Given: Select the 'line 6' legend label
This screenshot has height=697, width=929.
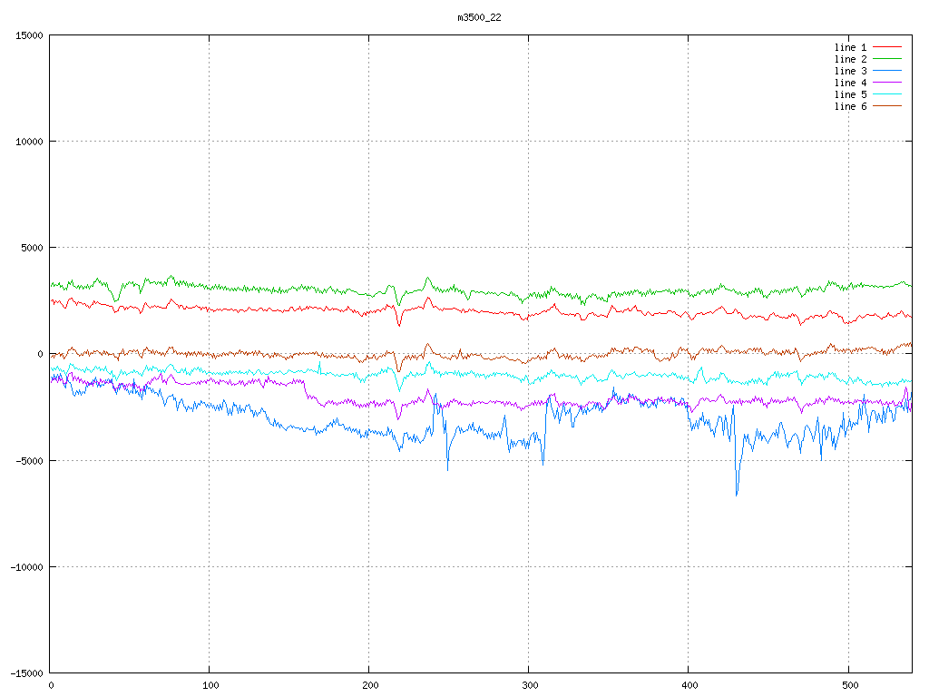Looking at the screenshot, I should 850,106.
